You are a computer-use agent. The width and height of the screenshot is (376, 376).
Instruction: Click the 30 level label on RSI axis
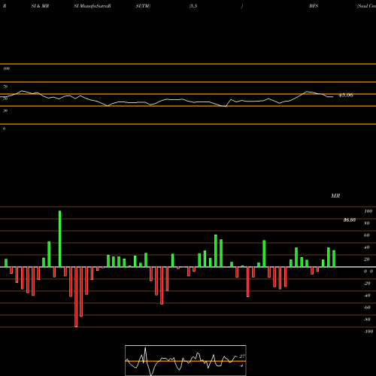(x=5, y=111)
